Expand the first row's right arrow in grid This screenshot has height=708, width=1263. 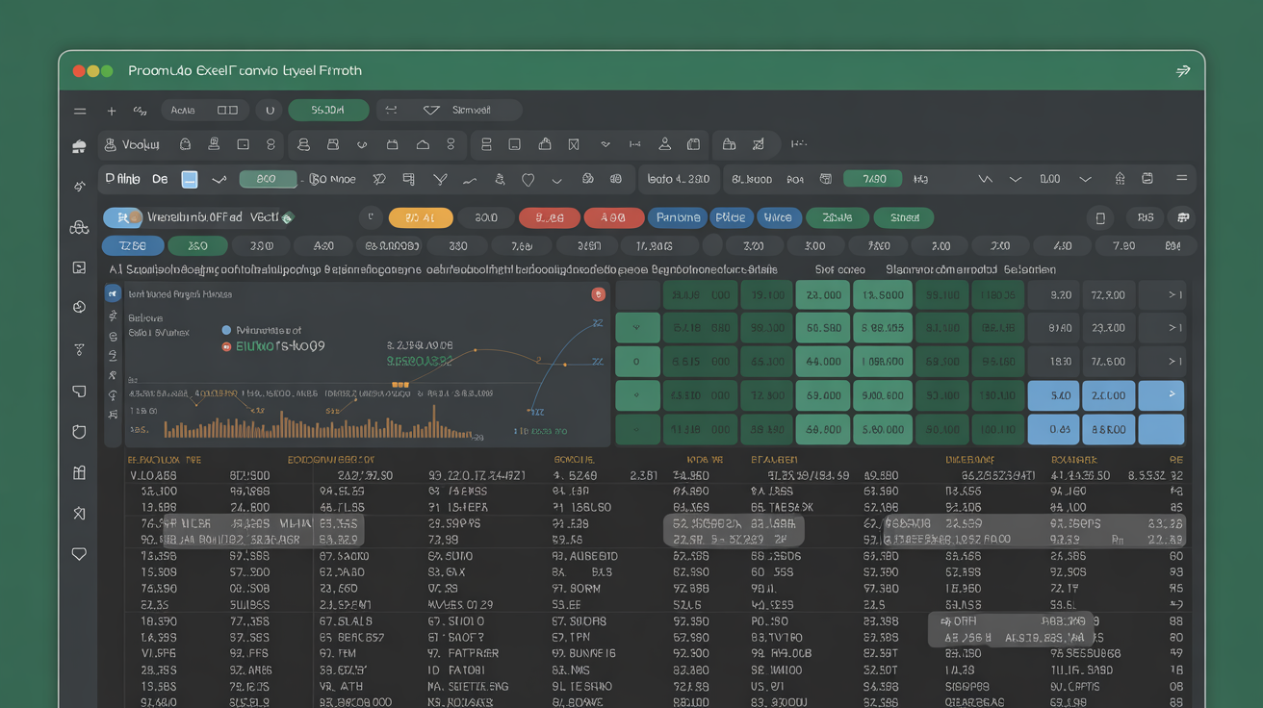pos(1173,295)
